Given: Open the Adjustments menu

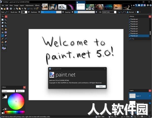Looking at the screenshot, I should [x=29, y=5].
